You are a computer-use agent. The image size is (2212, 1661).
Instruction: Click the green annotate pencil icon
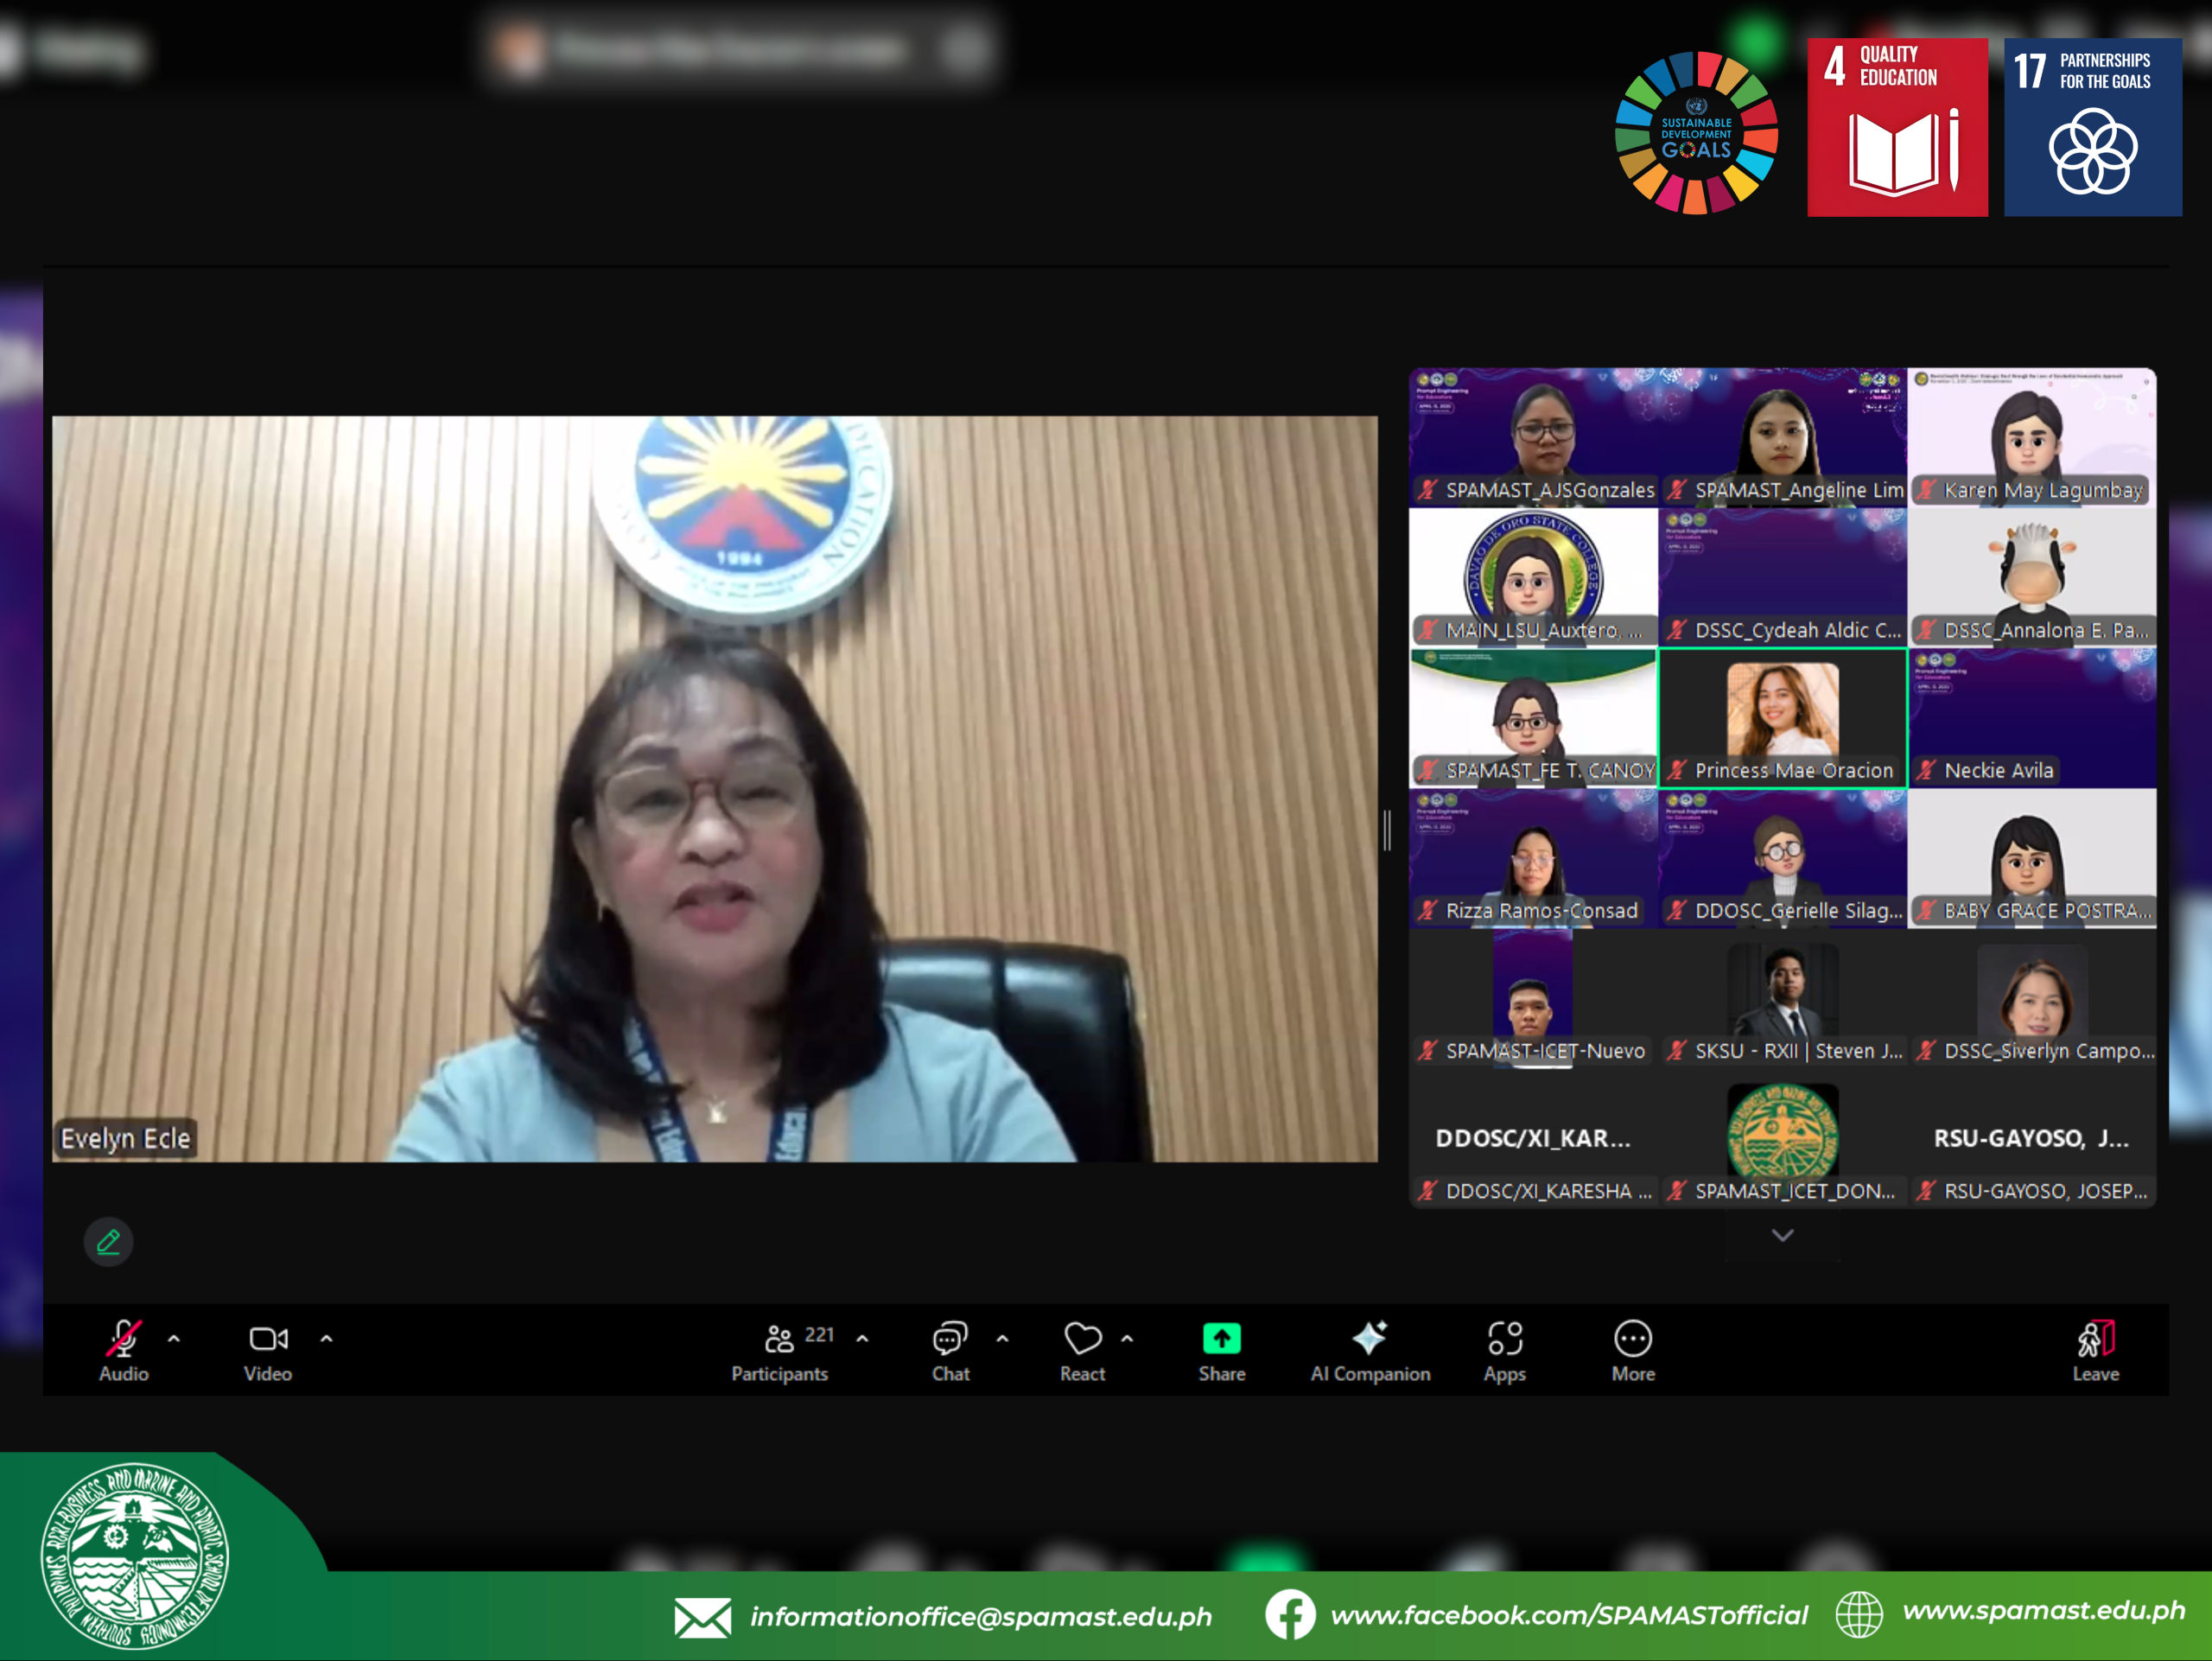[108, 1242]
